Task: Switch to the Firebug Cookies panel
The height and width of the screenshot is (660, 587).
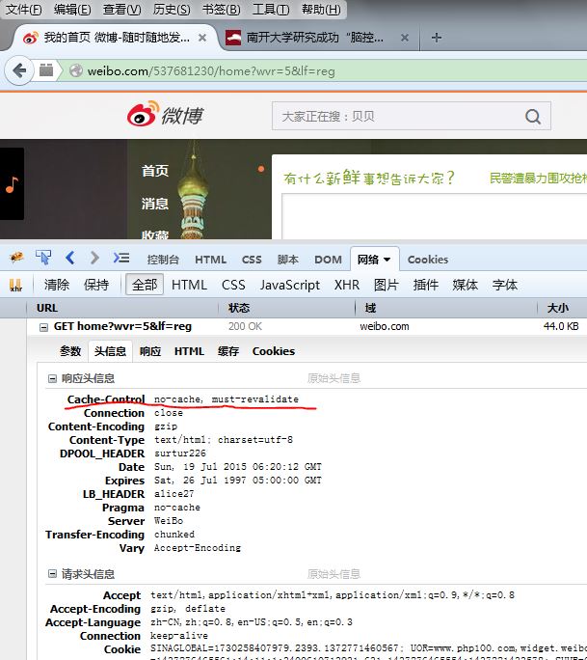Action: coord(428,260)
